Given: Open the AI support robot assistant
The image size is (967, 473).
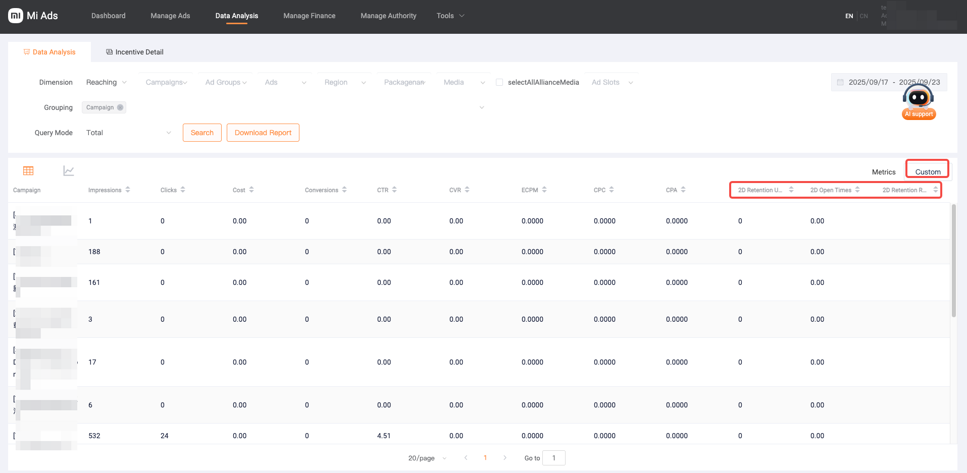Looking at the screenshot, I should (x=919, y=101).
